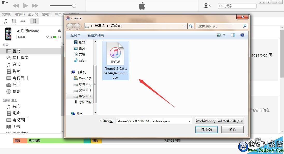The height and width of the screenshot is (154, 284).
Task: Open the 控制(C) menu
Action: click(46, 14)
